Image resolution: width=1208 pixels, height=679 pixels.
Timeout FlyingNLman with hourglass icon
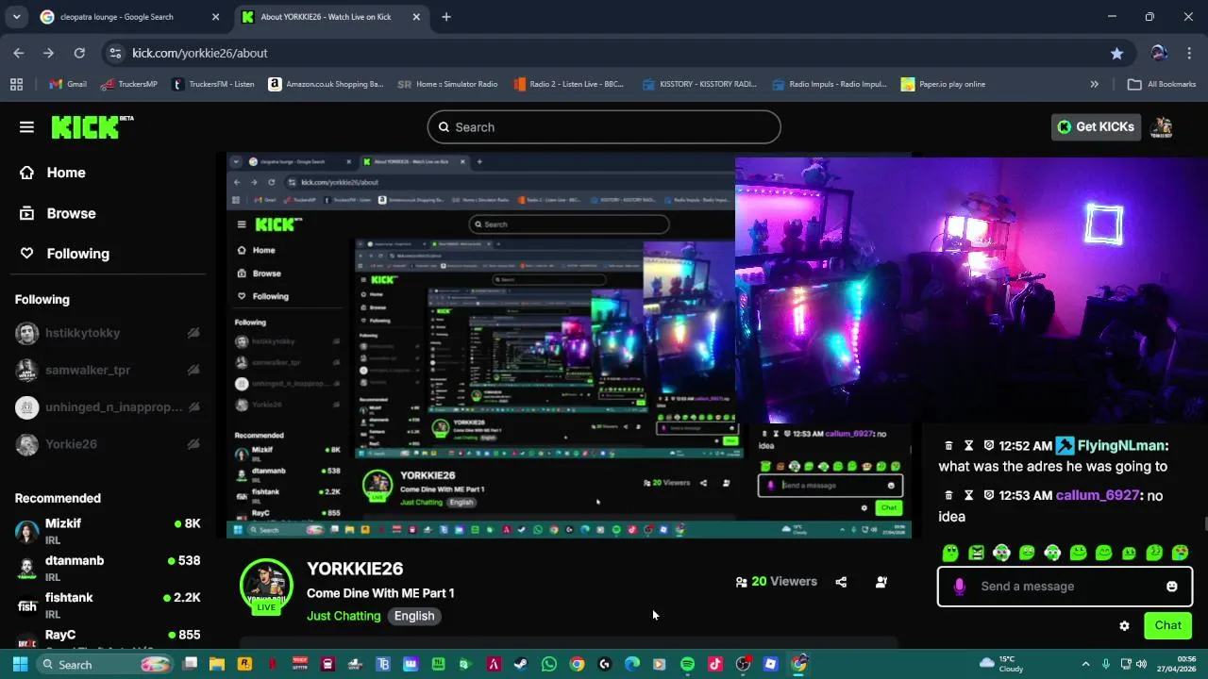click(968, 446)
